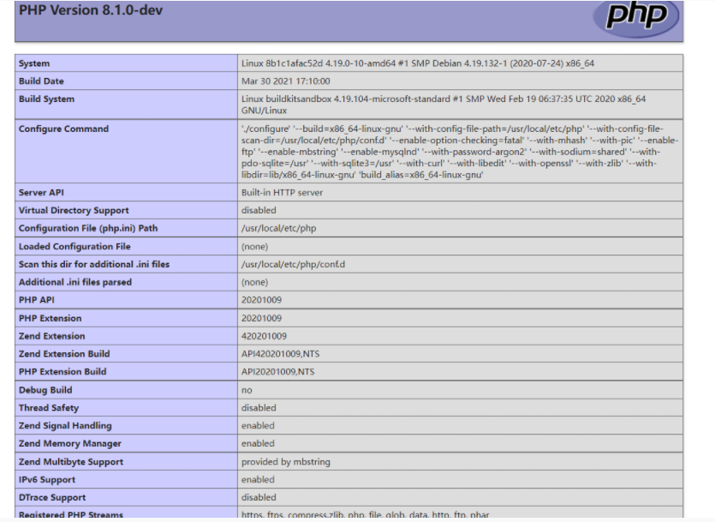The height and width of the screenshot is (522, 715).
Task: Select 'provided by mbstring' value
Action: 285,461
